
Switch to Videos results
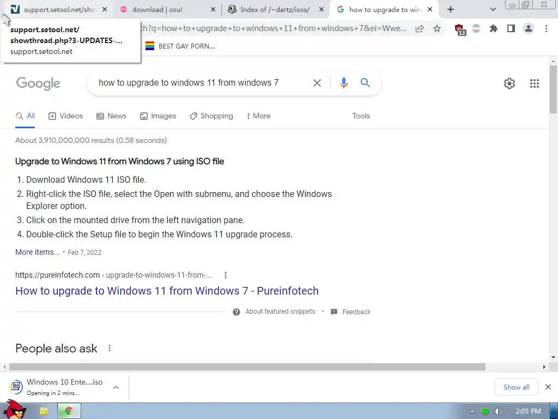click(66, 116)
